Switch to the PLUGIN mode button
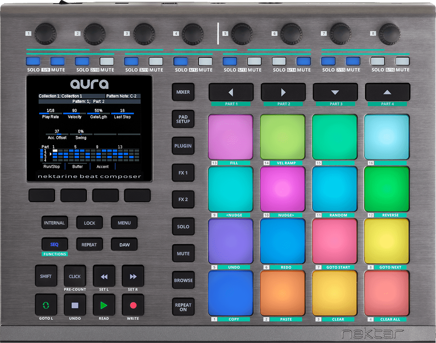The height and width of the screenshot is (343, 436). click(x=183, y=146)
